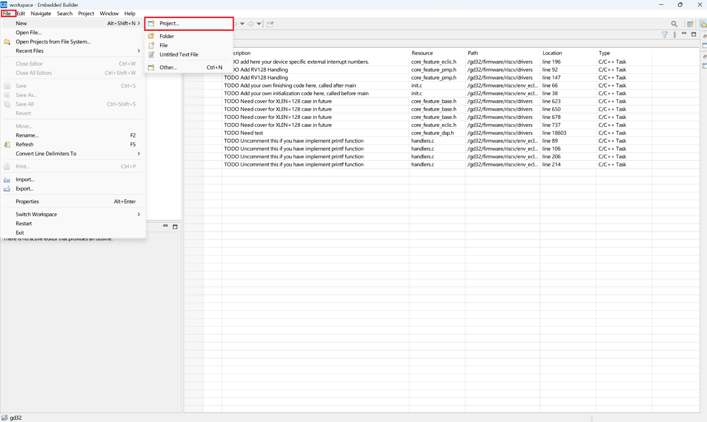The width and height of the screenshot is (707, 422).
Task: Click the Refresh icon in File menu
Action: coord(7,144)
